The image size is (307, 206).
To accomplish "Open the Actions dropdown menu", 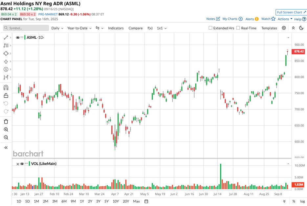I will coord(285,19).
